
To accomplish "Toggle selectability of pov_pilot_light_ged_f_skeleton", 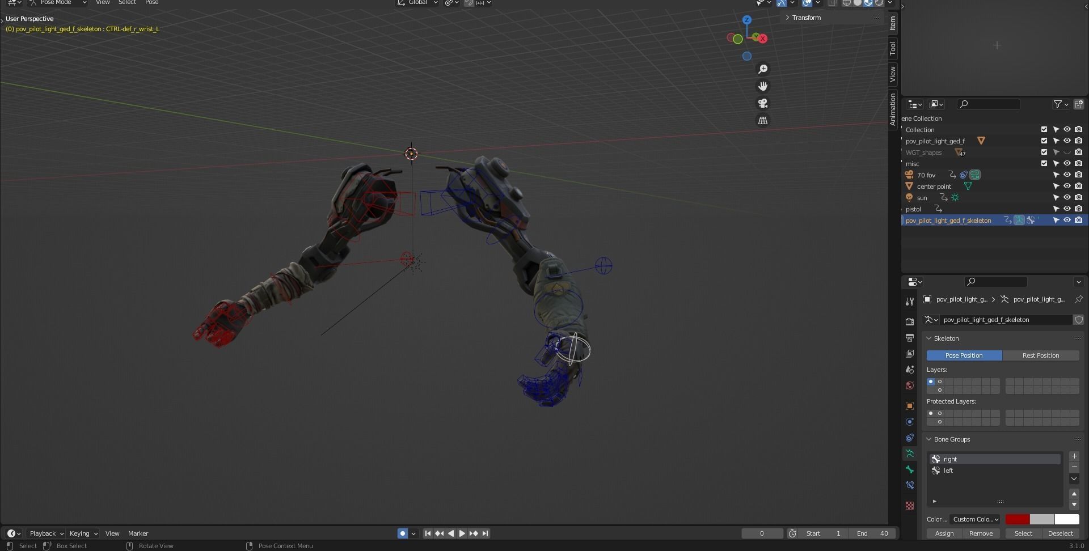I will (1056, 220).
